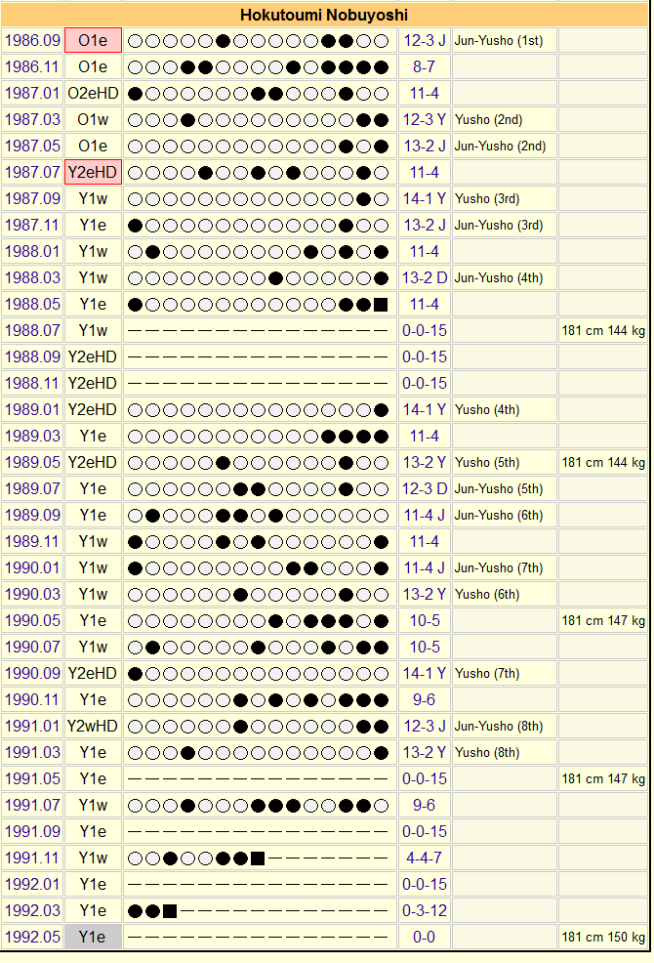The height and width of the screenshot is (963, 654).
Task: Click the first-day win circle in 1988.01
Action: 135,252
